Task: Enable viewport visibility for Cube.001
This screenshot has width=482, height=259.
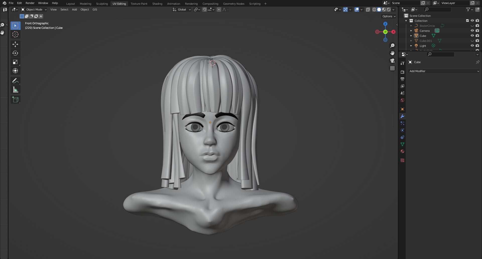Action: [472, 41]
